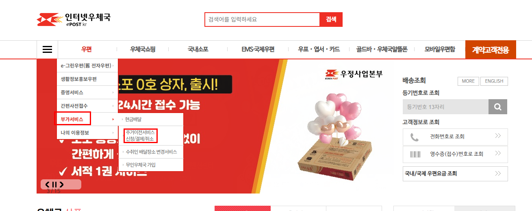This screenshot has height=211, width=532.
Task: Advance to next banner slide arrow
Action: tap(61, 185)
